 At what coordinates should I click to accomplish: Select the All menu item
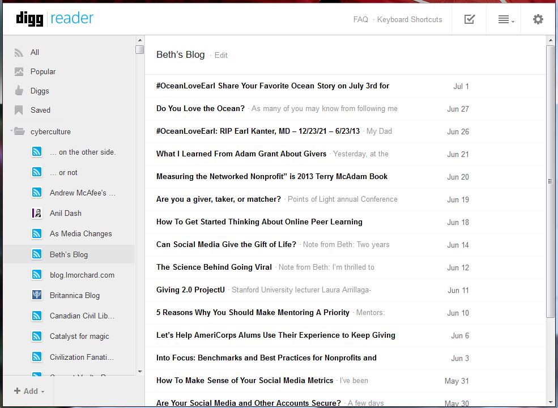click(x=35, y=52)
